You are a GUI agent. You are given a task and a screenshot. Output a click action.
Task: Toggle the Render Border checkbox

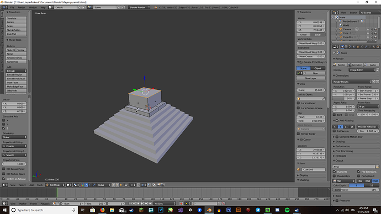coord(298,133)
